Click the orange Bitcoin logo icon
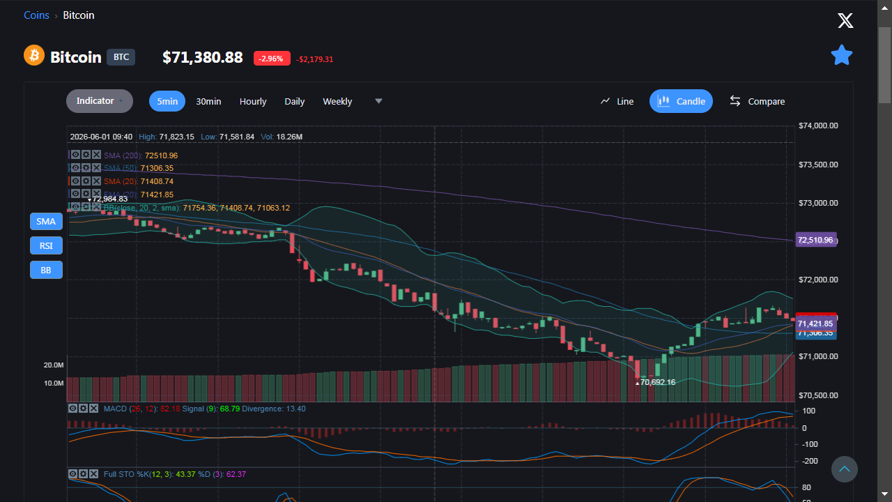 [34, 56]
